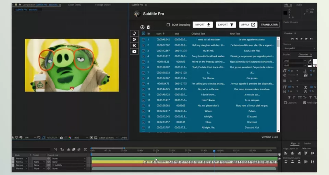The width and height of the screenshot is (329, 175).
Task: Uncheck the checkbox for subtitle ID 14
Action: pos(144,111)
